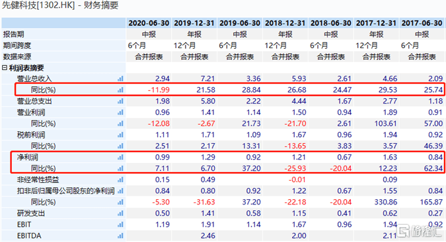Open chart icon for 营业利润 同比(%) row
Image resolution: width=446 pixels, height=242 pixels.
[121, 124]
